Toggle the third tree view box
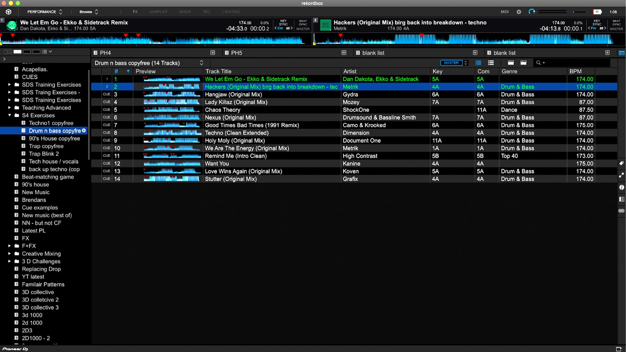The height and width of the screenshot is (352, 626). click(x=36, y=52)
